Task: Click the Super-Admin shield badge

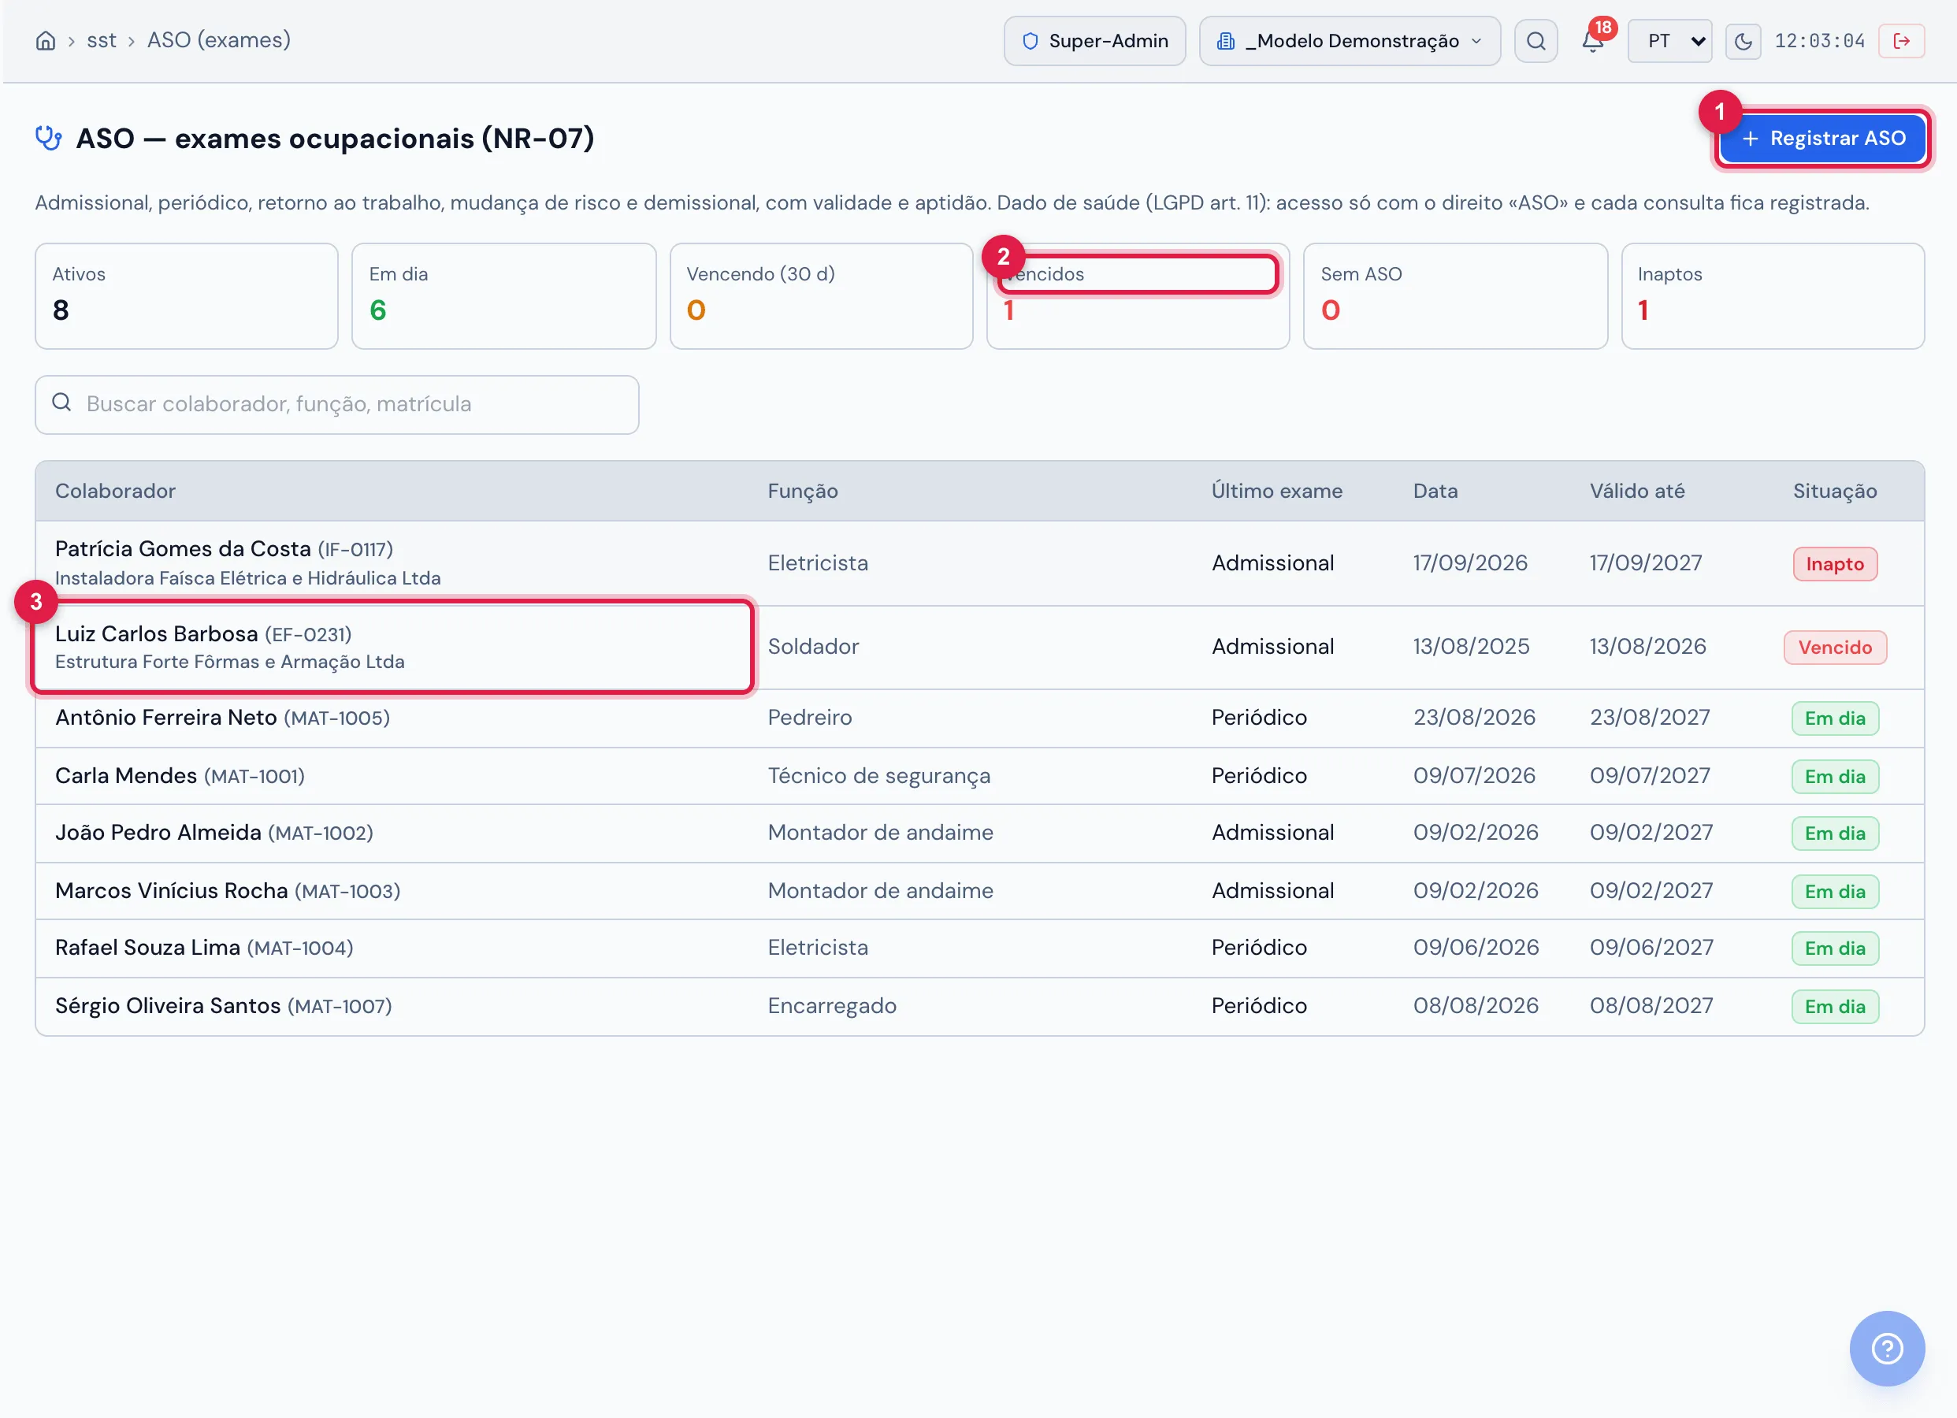Action: click(1094, 40)
